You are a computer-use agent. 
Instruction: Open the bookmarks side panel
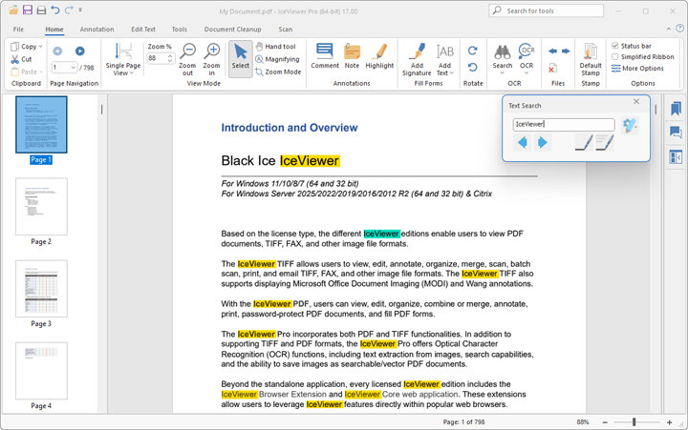pos(676,109)
